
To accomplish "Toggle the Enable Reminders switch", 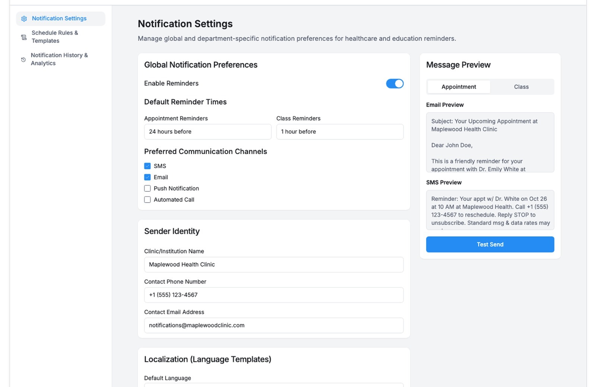I will [x=394, y=84].
